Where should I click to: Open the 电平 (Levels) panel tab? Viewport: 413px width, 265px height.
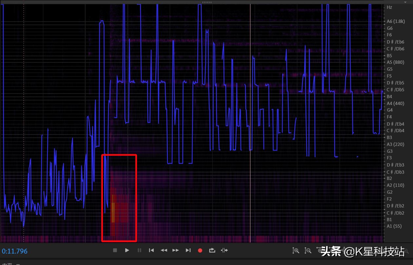pos(7,263)
